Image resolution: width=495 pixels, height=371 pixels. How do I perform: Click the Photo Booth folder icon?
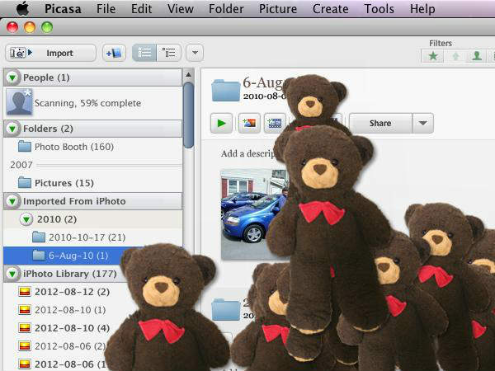pos(25,147)
